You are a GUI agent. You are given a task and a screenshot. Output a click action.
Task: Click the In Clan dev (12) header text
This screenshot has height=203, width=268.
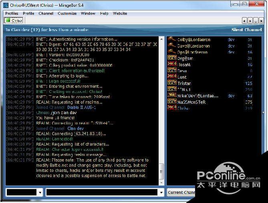point(47,30)
